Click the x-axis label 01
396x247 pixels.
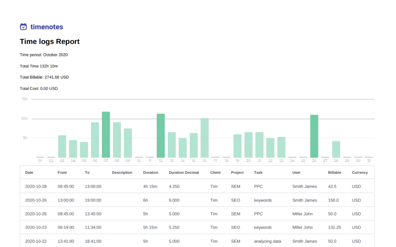(x=40, y=161)
